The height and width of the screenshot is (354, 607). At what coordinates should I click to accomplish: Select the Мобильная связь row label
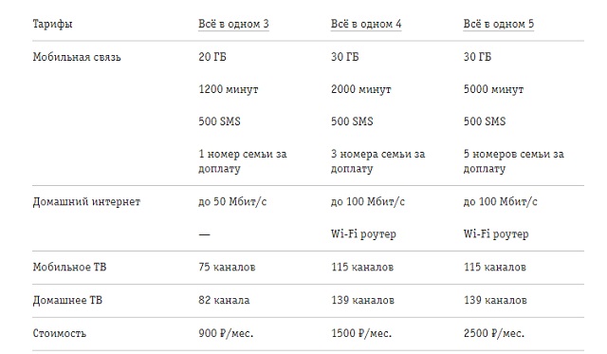(x=77, y=57)
